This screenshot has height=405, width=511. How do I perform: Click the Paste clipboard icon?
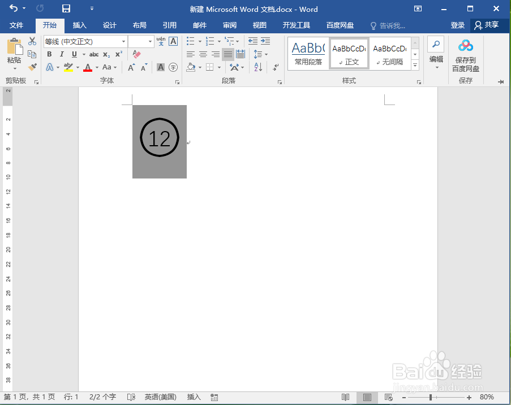(15, 46)
